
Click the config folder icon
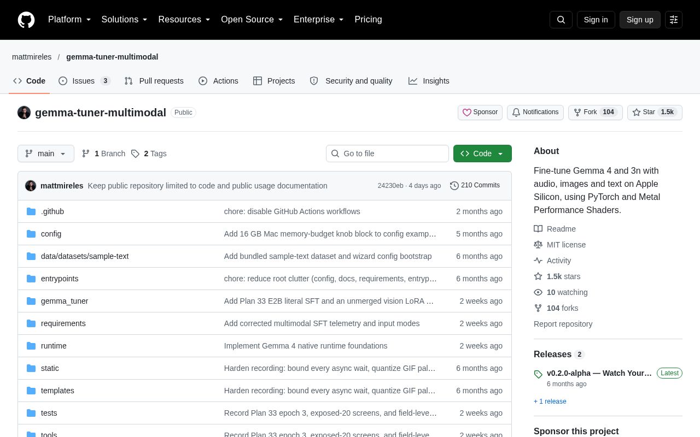[x=31, y=234]
